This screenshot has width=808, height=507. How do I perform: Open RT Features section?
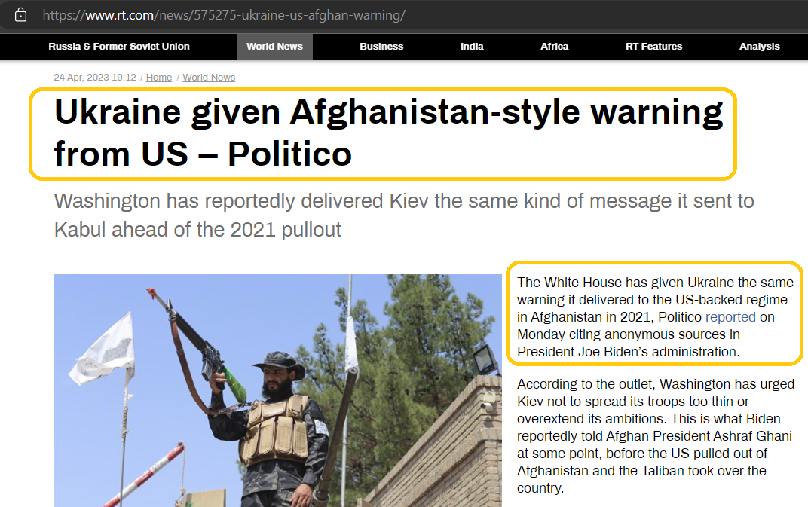[x=654, y=47]
